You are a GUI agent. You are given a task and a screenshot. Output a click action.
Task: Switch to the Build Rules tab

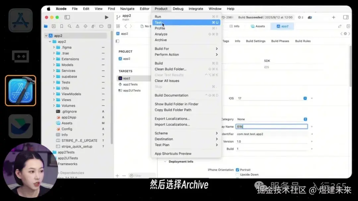pyautogui.click(x=303, y=41)
